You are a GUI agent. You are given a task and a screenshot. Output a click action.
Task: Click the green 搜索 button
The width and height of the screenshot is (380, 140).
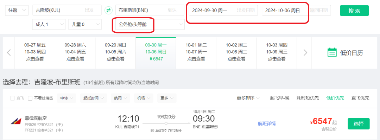tap(354, 11)
